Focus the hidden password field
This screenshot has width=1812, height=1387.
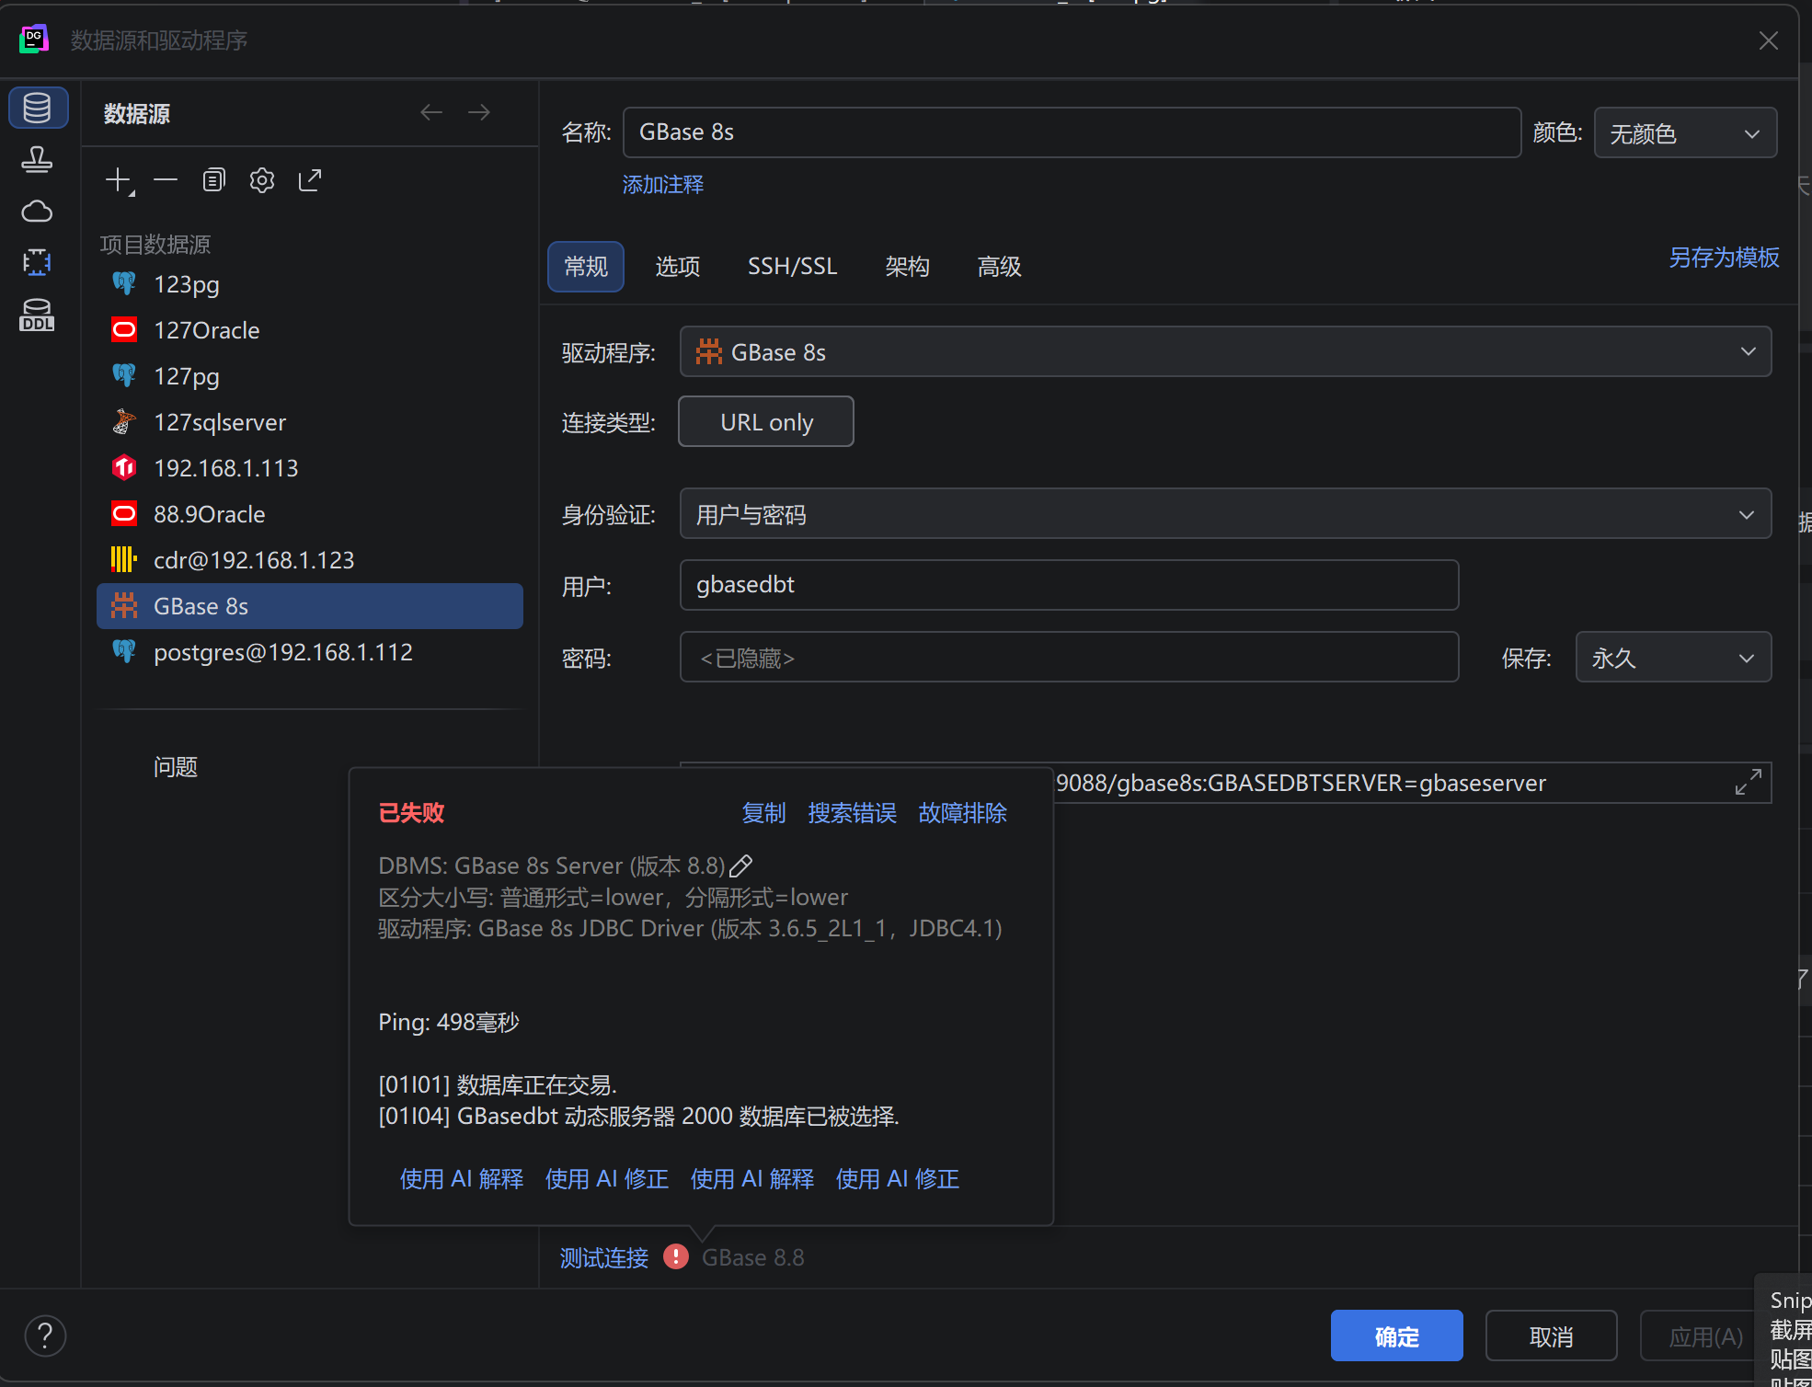tap(1069, 657)
